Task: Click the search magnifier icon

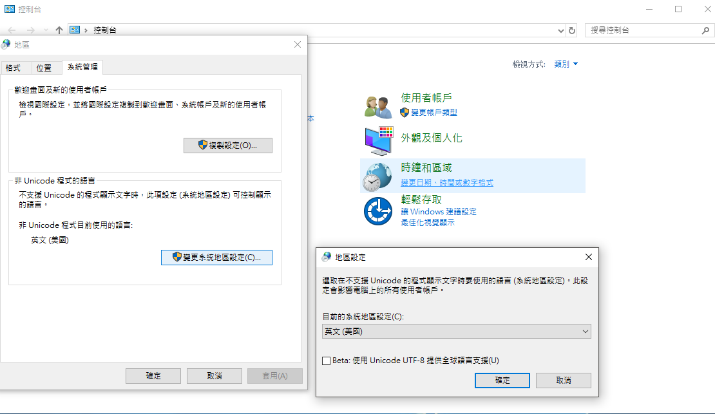Action: point(705,30)
